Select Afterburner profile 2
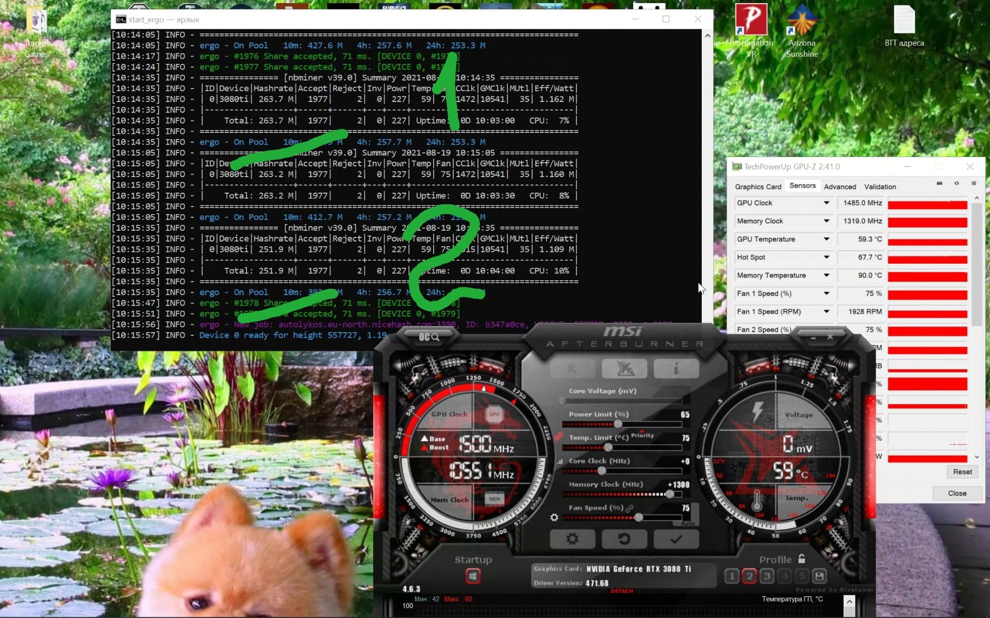The height and width of the screenshot is (618, 990). point(749,576)
